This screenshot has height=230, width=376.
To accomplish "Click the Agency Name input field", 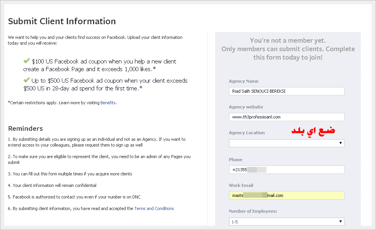I will click(x=286, y=91).
